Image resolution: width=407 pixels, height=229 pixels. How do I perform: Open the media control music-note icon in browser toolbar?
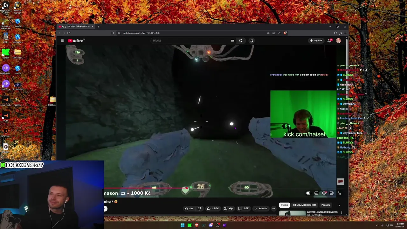coord(340,33)
